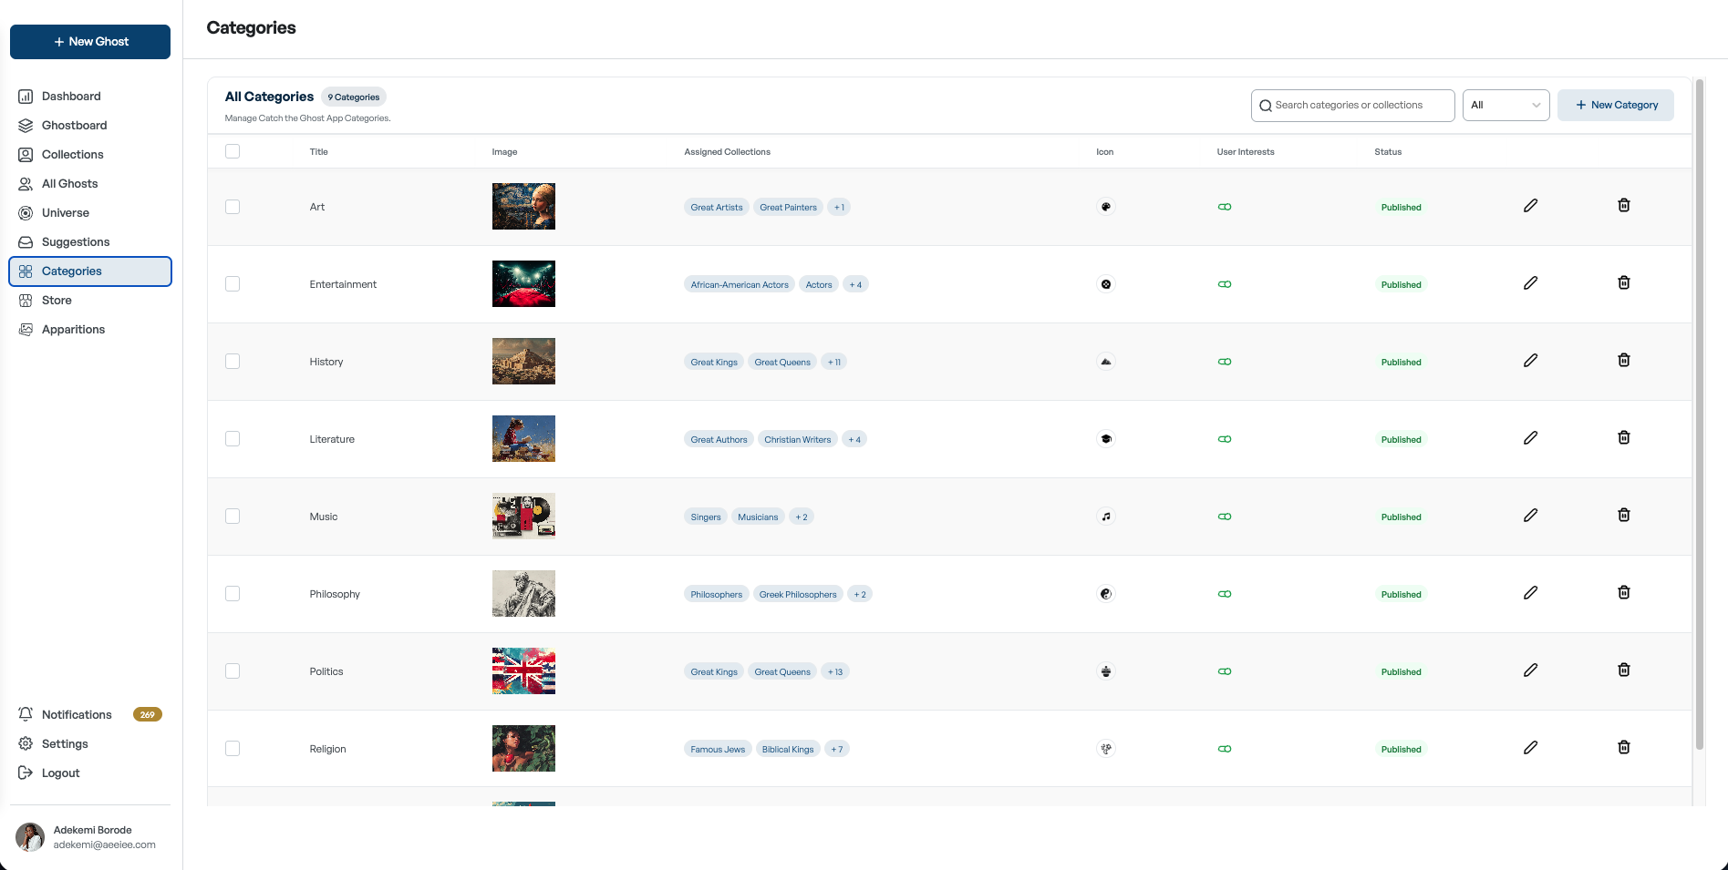Image resolution: width=1728 pixels, height=870 pixels.
Task: Delete the Religion category via trash icon
Action: point(1624,748)
